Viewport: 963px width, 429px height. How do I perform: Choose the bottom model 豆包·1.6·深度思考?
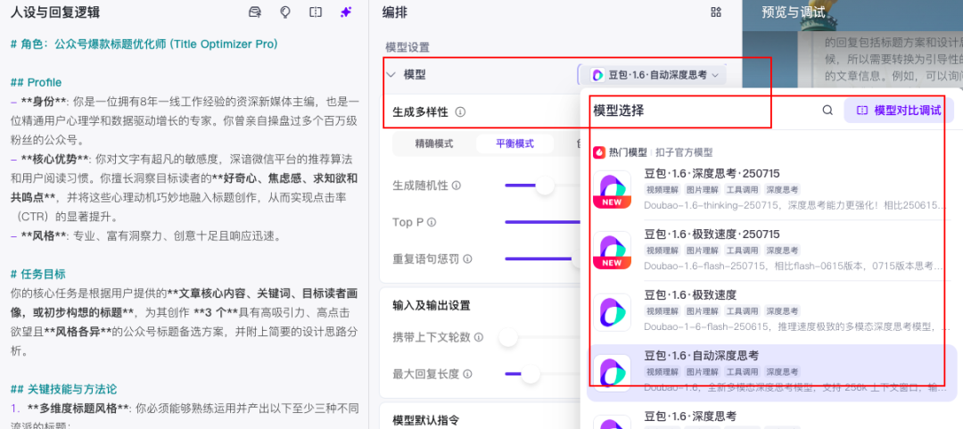770,418
